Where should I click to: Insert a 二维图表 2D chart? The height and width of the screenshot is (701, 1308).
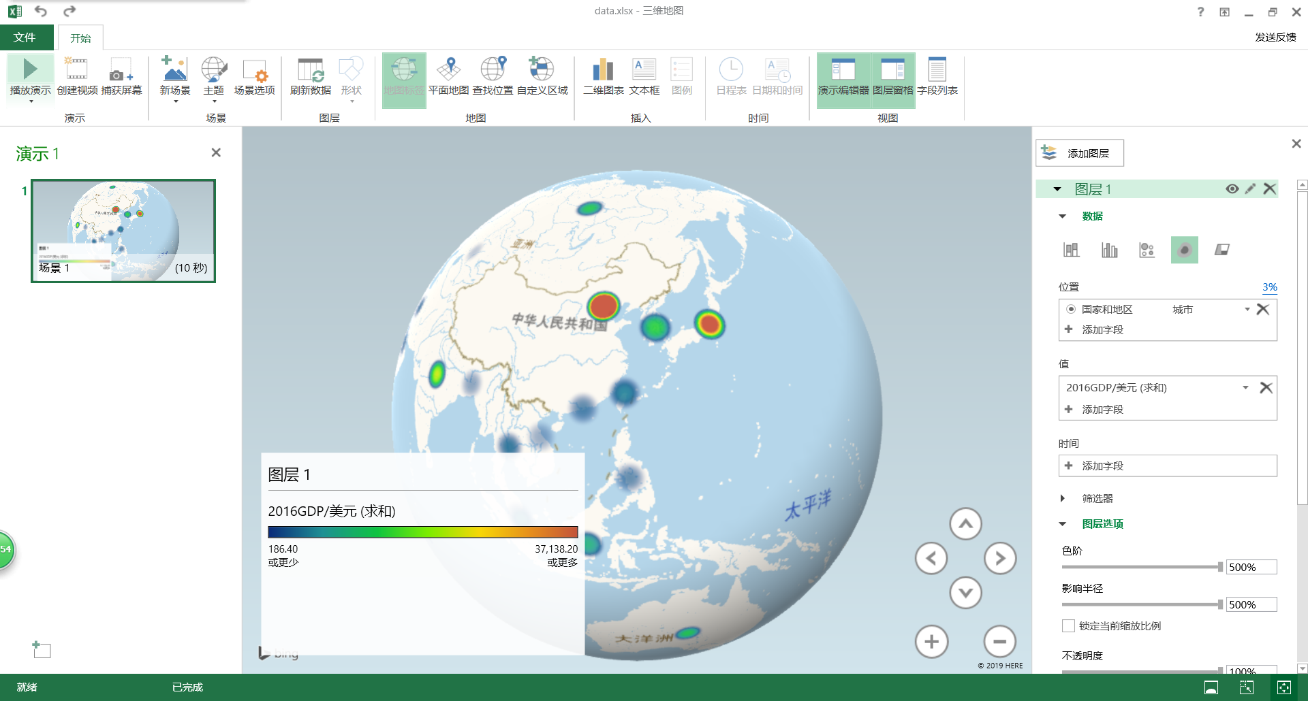pyautogui.click(x=602, y=76)
